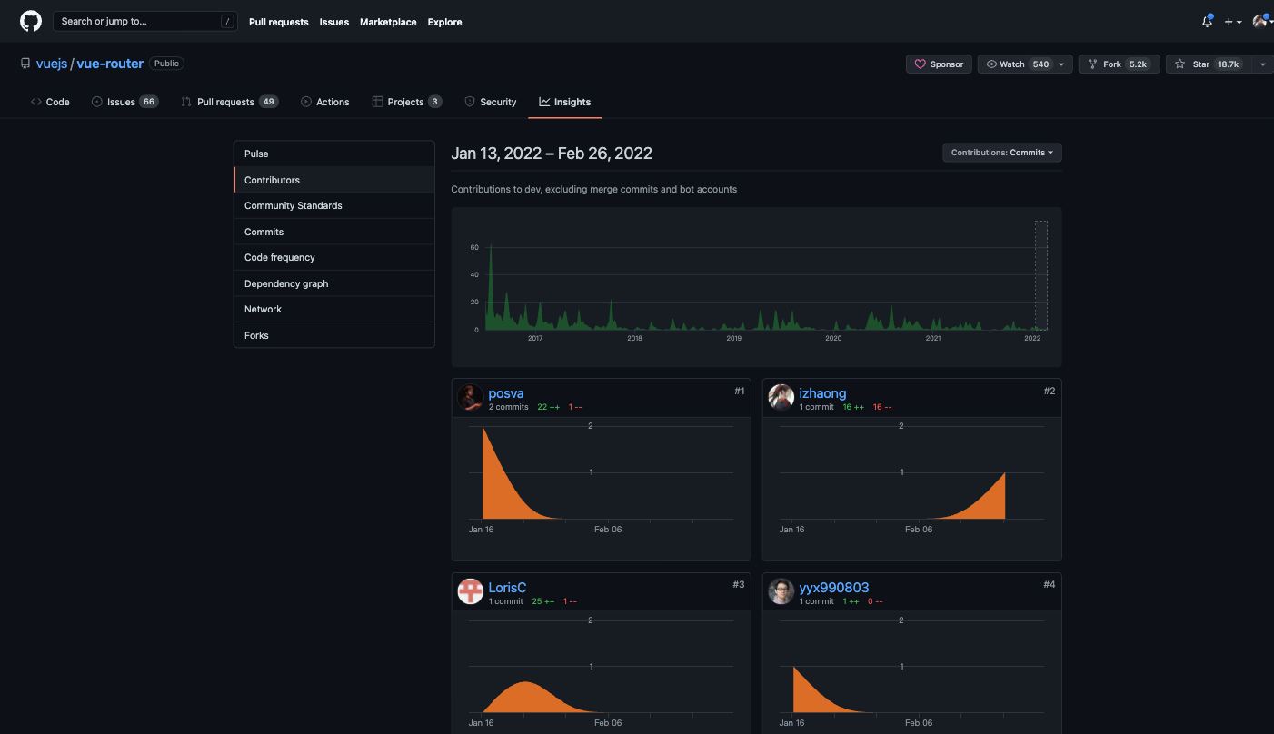Open the notifications bell icon

click(x=1207, y=21)
